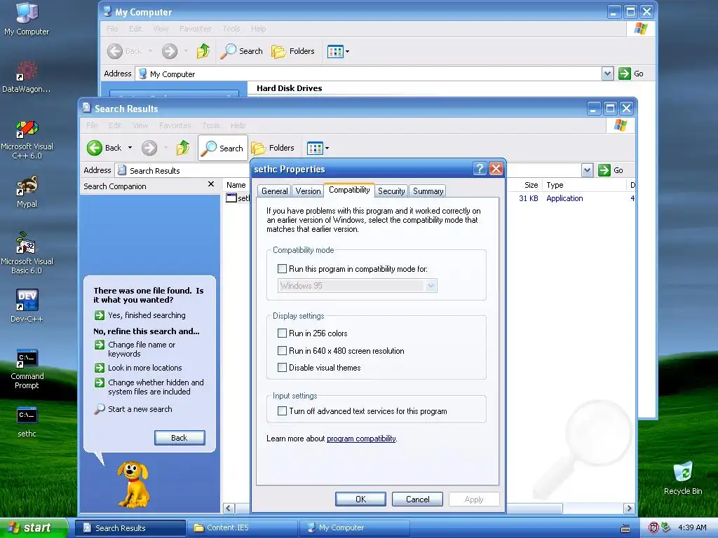Click OK in sethc Properties
Screen dimensions: 718x538
tap(360, 499)
